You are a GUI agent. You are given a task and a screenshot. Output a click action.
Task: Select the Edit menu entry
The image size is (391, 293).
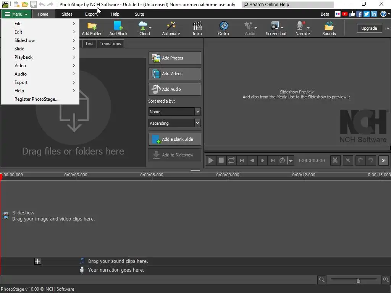click(x=40, y=32)
